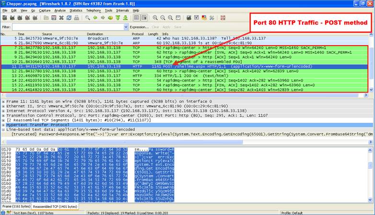
Task: Open the capture interfaces list icon
Action: (x=4, y=18)
